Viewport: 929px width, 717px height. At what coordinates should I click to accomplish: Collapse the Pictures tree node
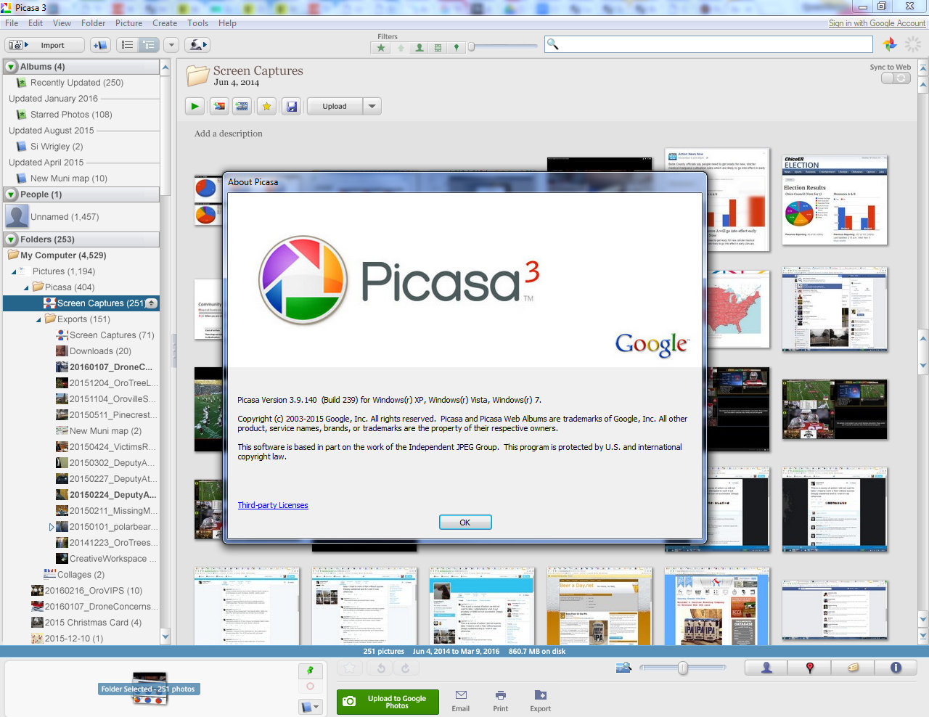tap(14, 271)
